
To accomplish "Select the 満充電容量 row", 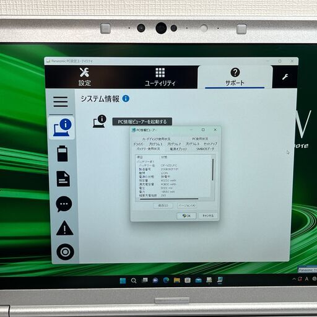I will coord(173,184).
